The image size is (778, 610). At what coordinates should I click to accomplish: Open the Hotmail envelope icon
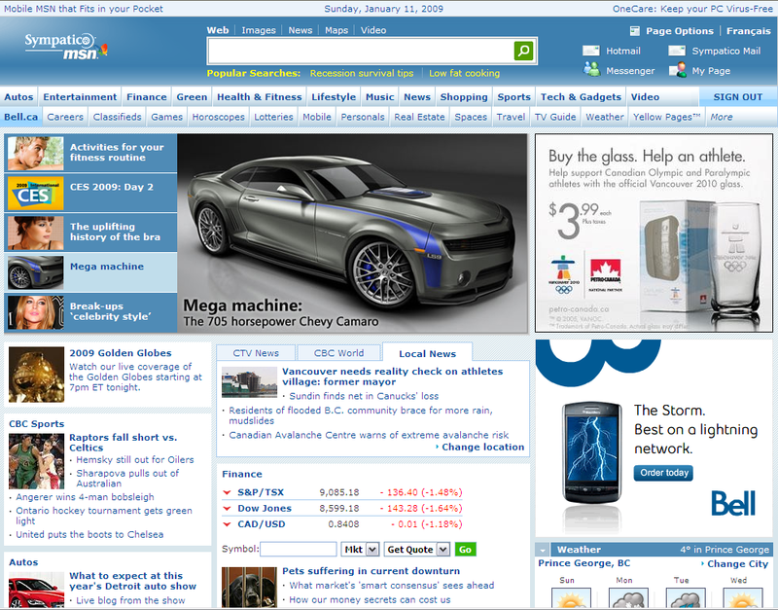pos(590,51)
